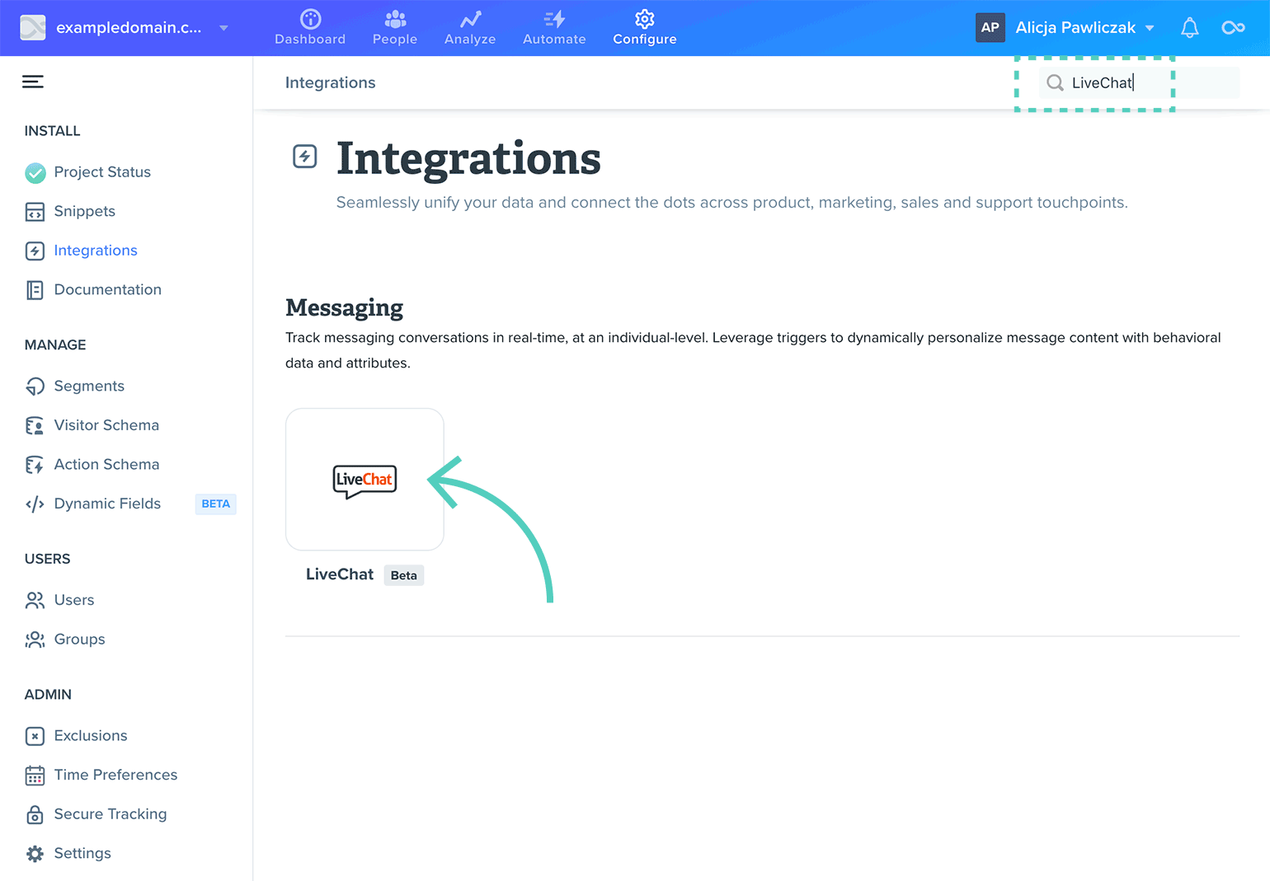Open Action Schema link
Viewport: 1270px width, 881px height.
point(106,465)
